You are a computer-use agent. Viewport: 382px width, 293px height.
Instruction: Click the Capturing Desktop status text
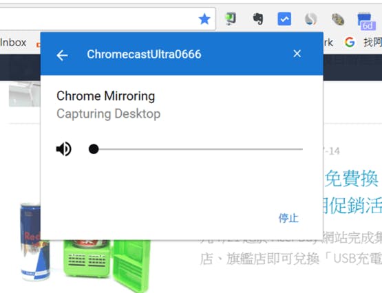coord(109,114)
